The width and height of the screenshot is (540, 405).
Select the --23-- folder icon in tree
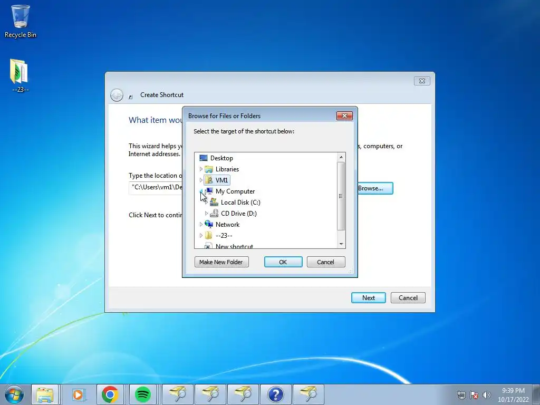209,235
